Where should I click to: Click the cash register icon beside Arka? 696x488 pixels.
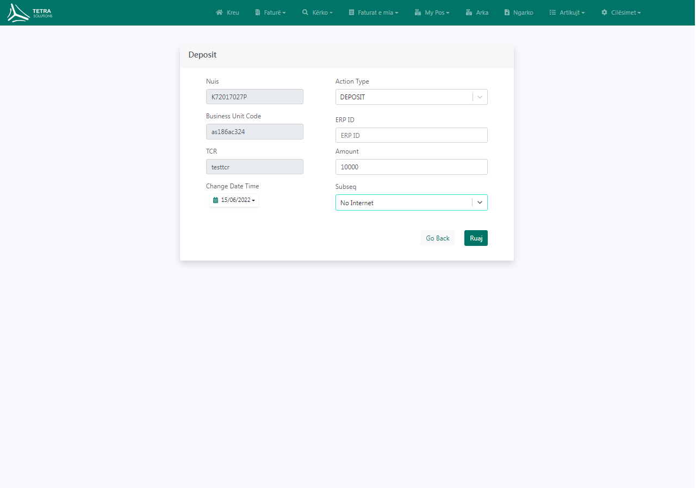pos(469,12)
